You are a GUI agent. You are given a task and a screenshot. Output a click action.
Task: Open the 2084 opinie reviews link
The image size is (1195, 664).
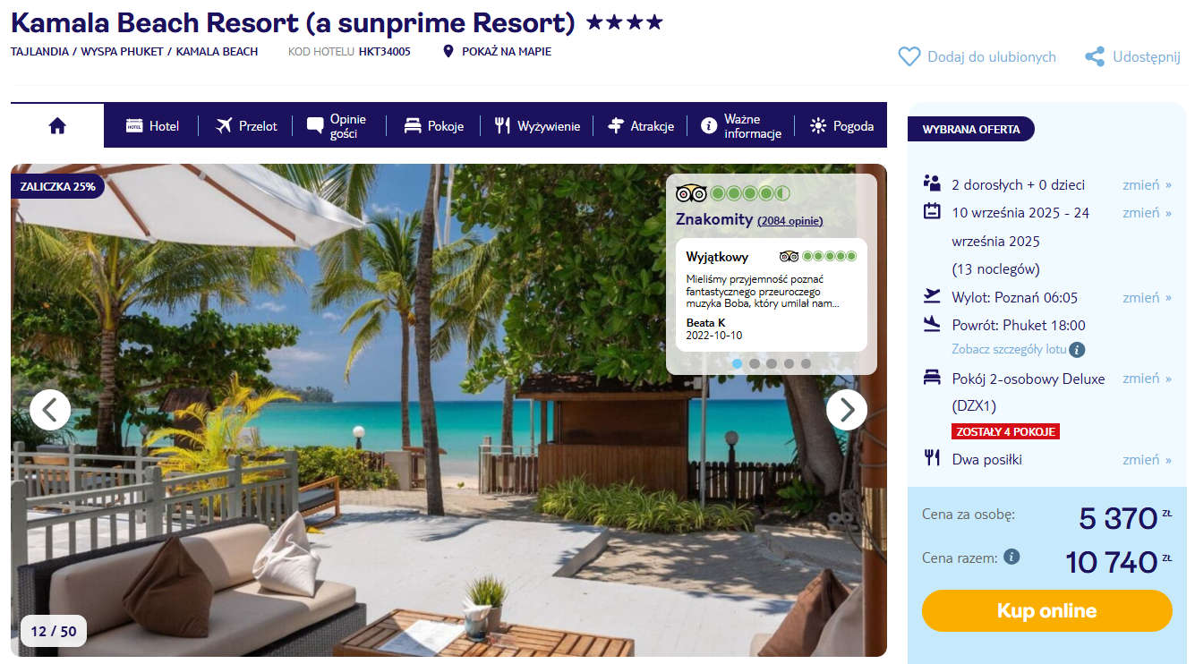(x=790, y=220)
